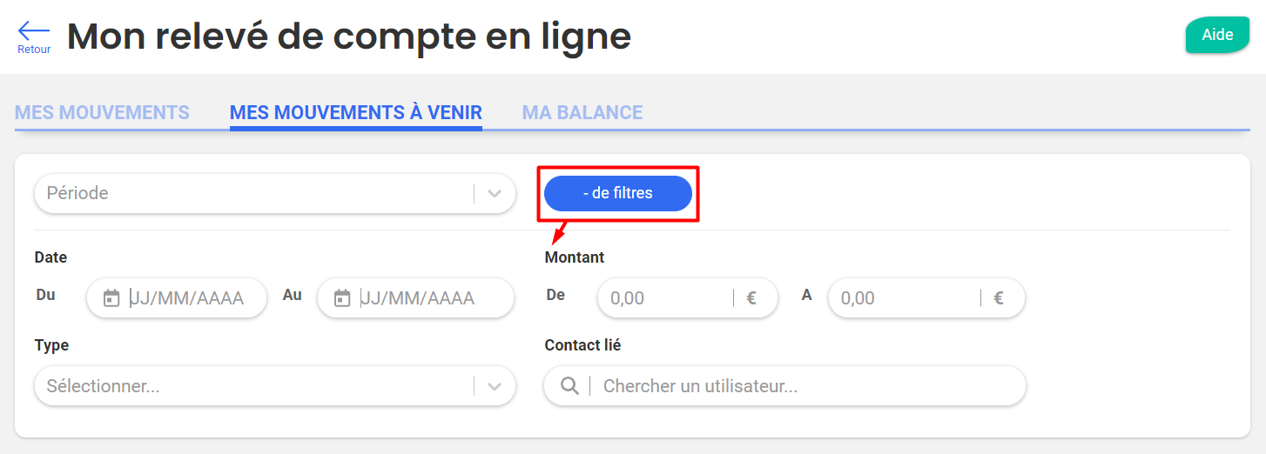The height and width of the screenshot is (454, 1266).
Task: Switch to Mes Mouvements tab
Action: tap(102, 112)
